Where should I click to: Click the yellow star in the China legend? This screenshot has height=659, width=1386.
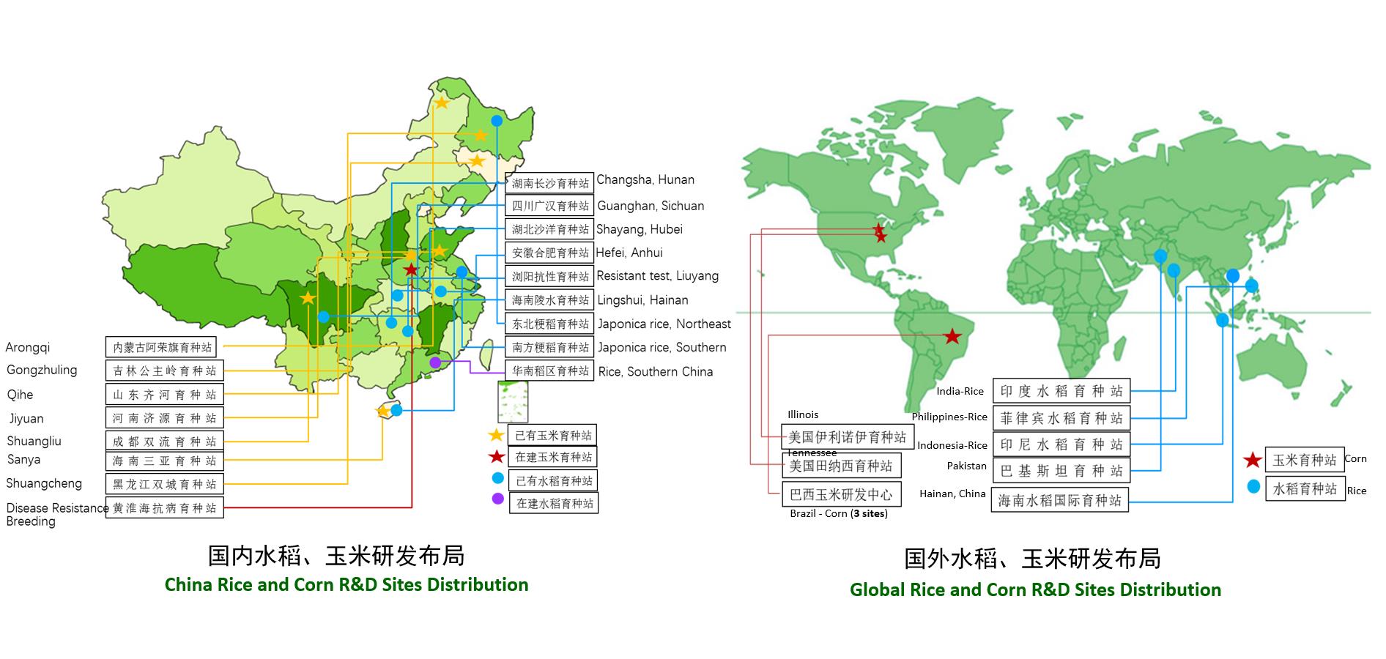pyautogui.click(x=497, y=435)
